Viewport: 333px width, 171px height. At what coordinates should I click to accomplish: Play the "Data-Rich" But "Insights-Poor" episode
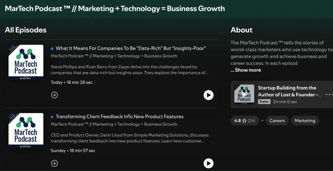[208, 95]
